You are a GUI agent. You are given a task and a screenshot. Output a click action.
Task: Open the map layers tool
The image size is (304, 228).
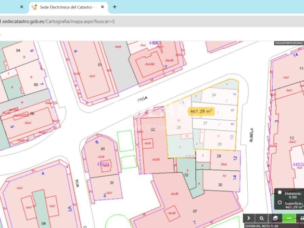point(275,219)
